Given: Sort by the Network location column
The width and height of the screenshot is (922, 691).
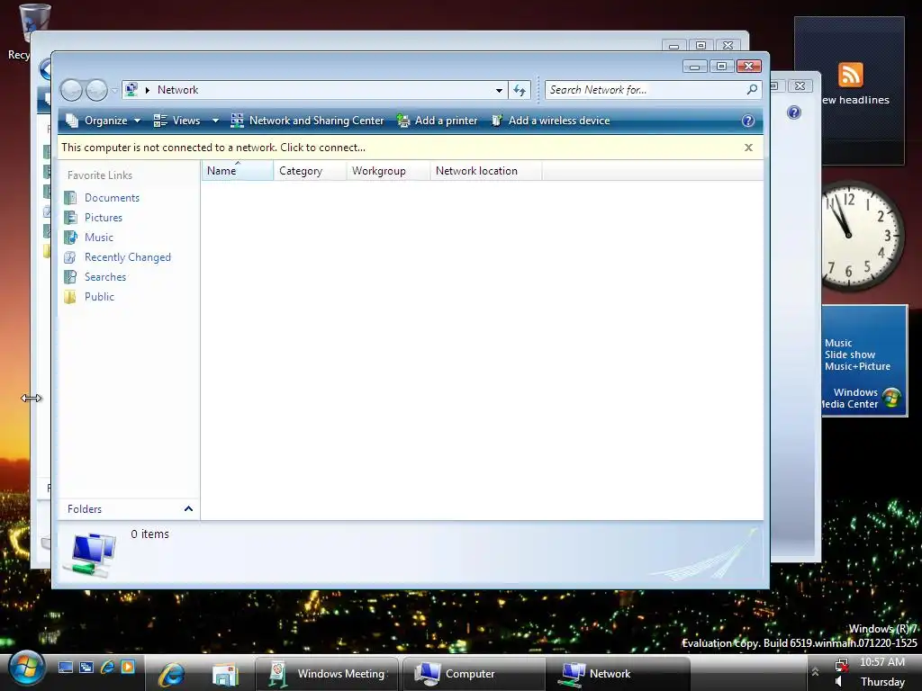Looking at the screenshot, I should pyautogui.click(x=485, y=170).
